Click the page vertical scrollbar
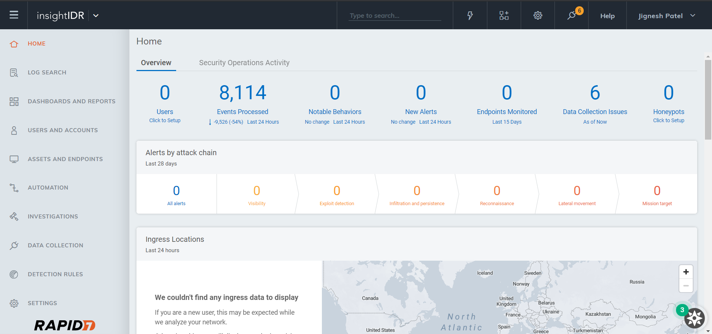 click(x=708, y=100)
